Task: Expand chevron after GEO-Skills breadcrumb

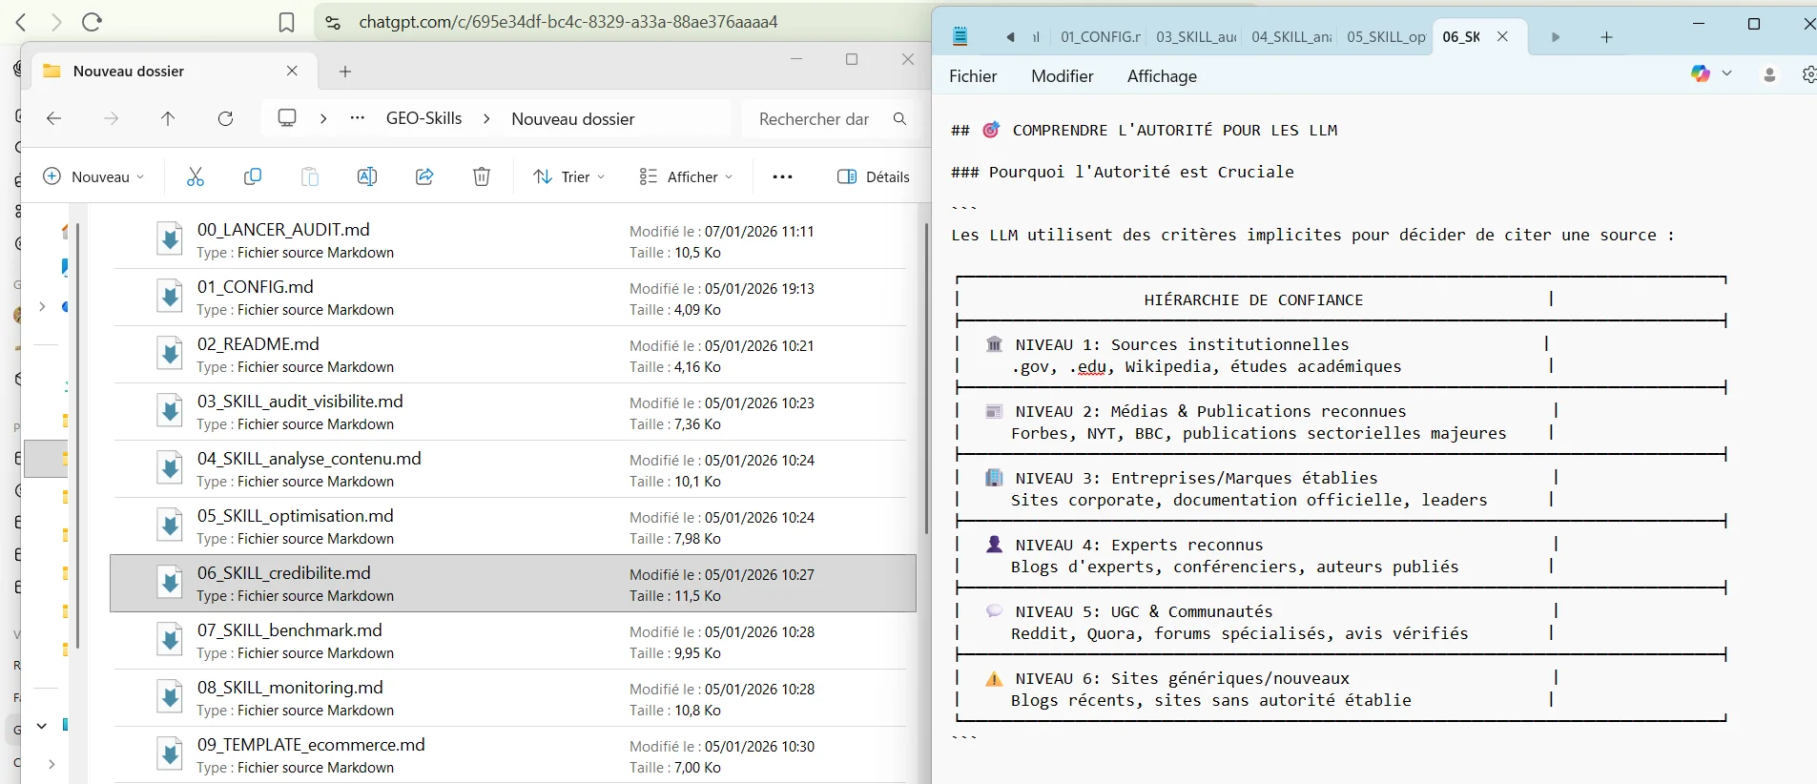Action: 486,118
